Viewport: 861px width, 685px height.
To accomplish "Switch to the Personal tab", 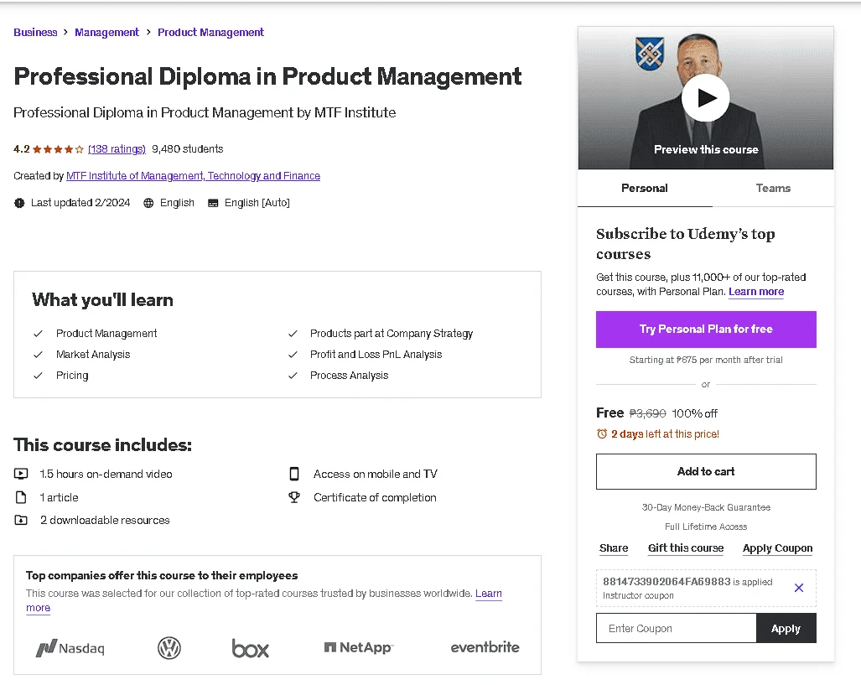I will point(645,189).
